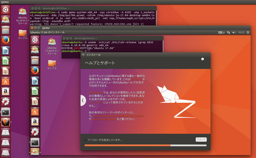Click the ubuntu@ubuntu terminal title bar
This screenshot has width=256, height=158.
(x=112, y=38)
